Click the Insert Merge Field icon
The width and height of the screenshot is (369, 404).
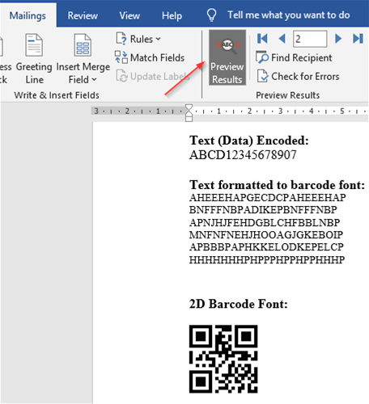point(83,44)
